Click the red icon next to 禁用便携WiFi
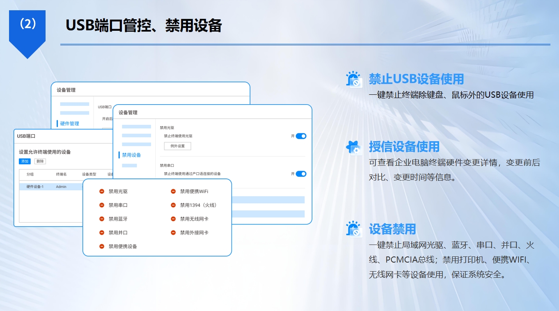This screenshot has height=311, width=559. click(173, 192)
